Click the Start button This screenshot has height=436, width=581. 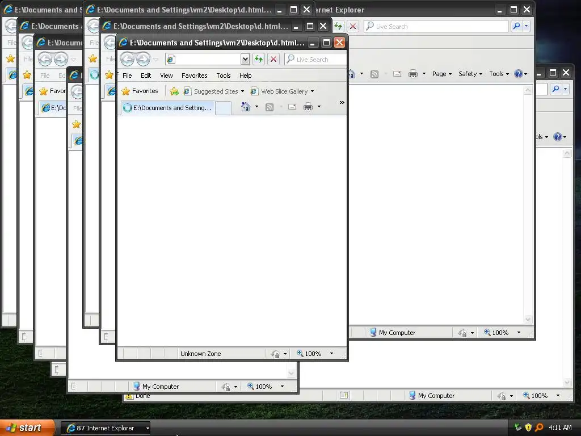27,427
